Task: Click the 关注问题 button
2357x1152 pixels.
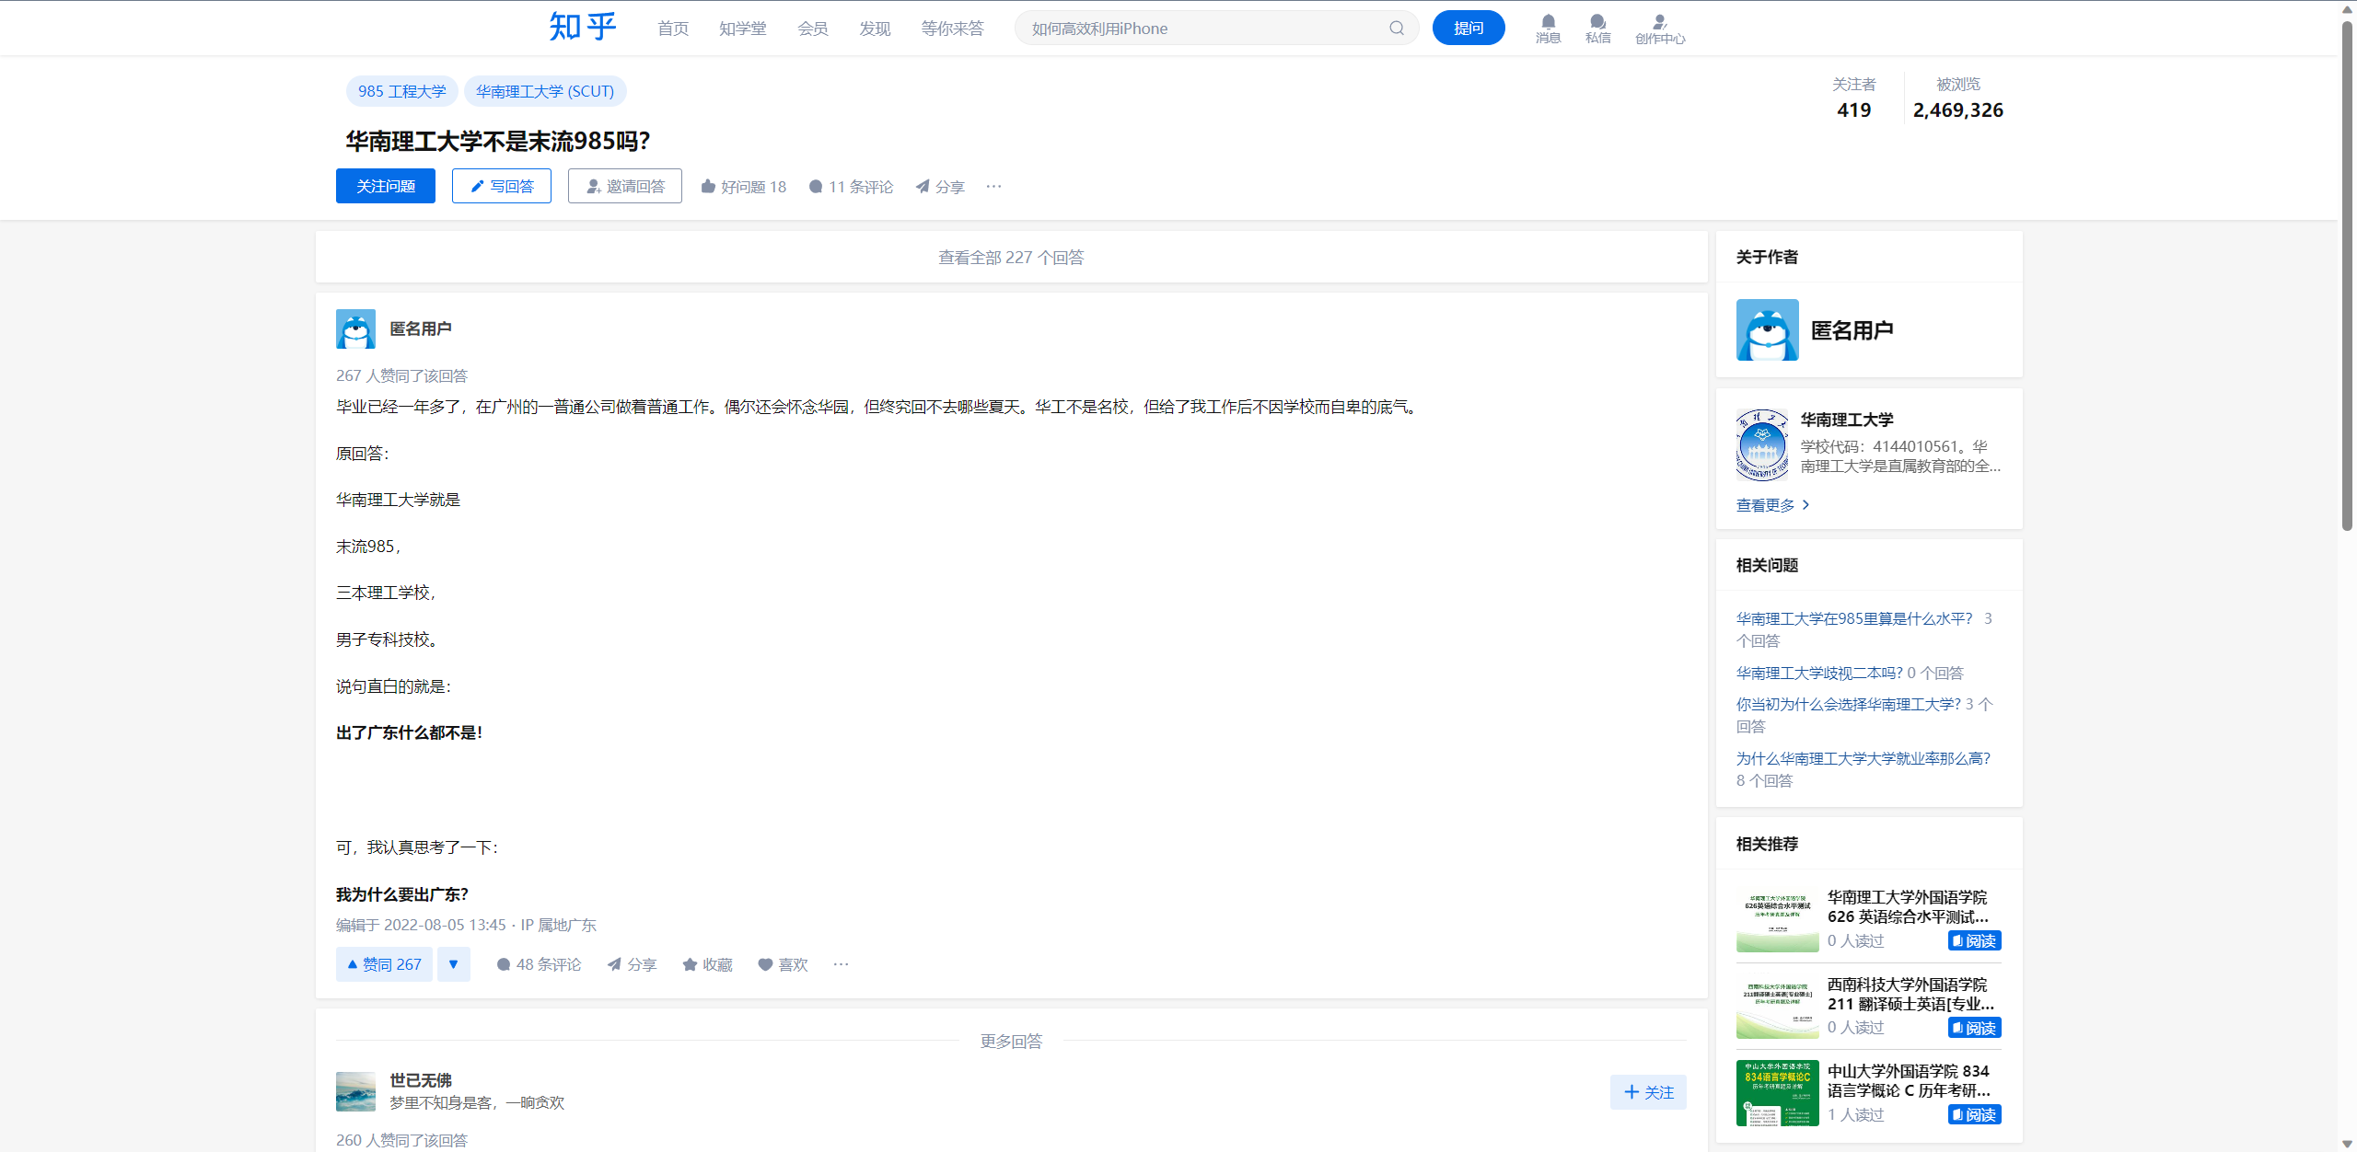Action: coord(385,186)
